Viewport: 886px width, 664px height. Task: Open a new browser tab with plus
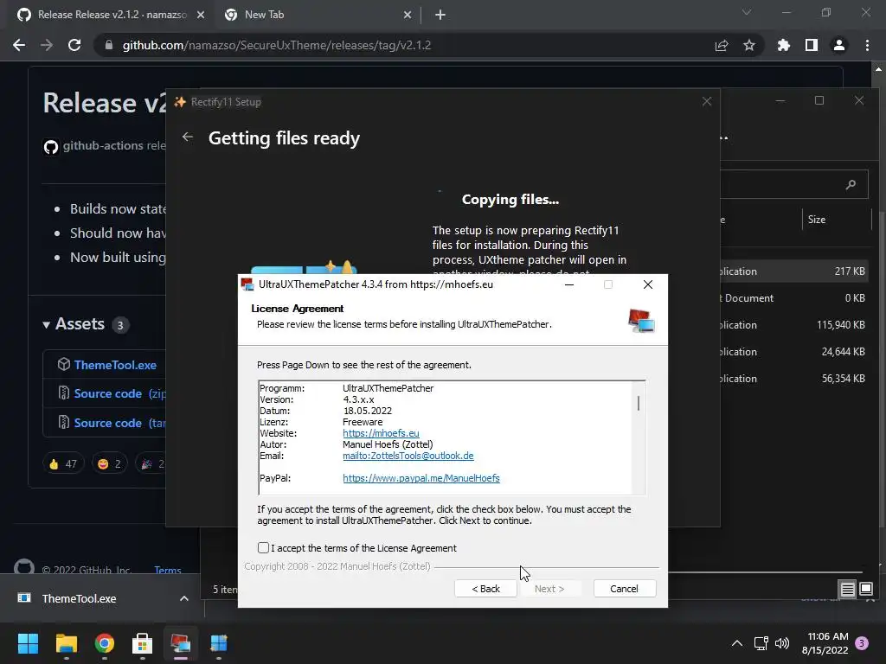coord(440,16)
